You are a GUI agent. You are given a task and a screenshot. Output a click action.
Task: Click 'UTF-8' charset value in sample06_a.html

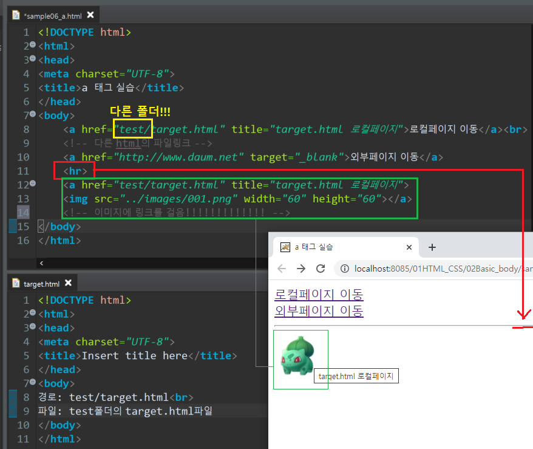point(147,74)
